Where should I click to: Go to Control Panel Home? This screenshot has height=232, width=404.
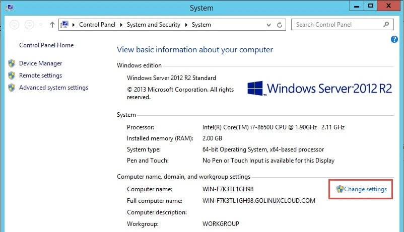46,45
